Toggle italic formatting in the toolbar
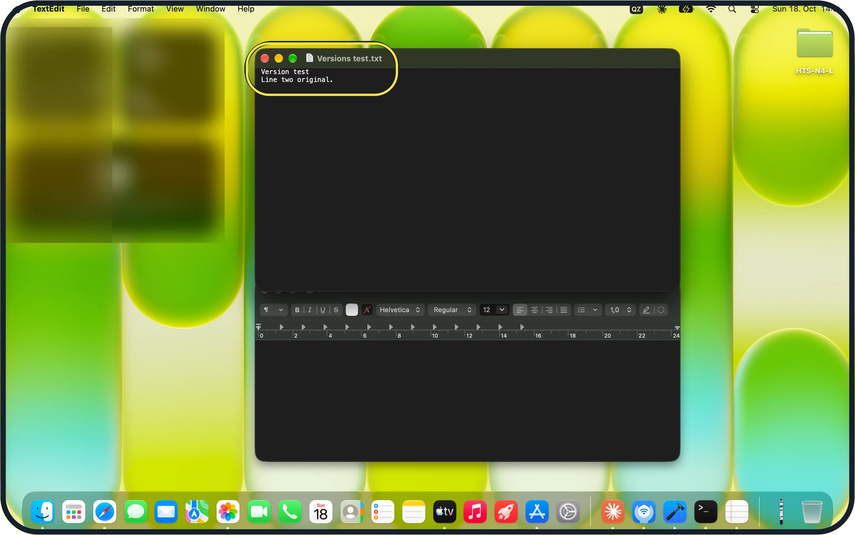Screen dimensions: 855x535 [310, 310]
